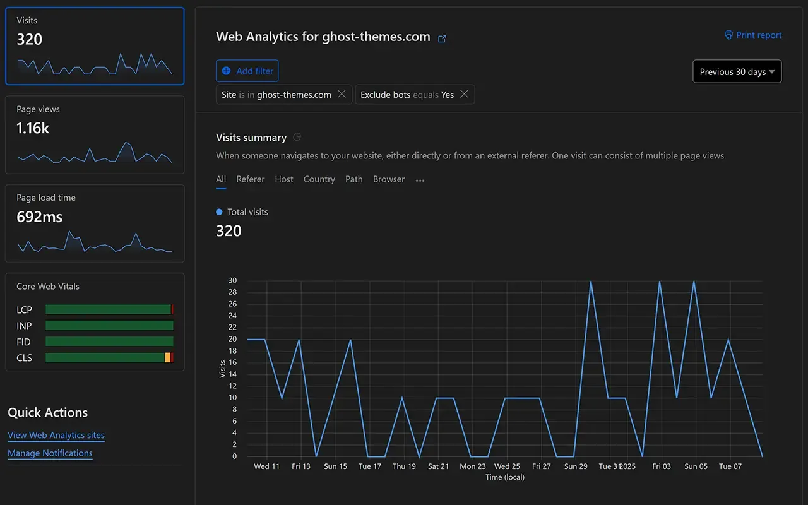Open the three-dot more dimensions menu
The image size is (808, 505).
click(420, 180)
